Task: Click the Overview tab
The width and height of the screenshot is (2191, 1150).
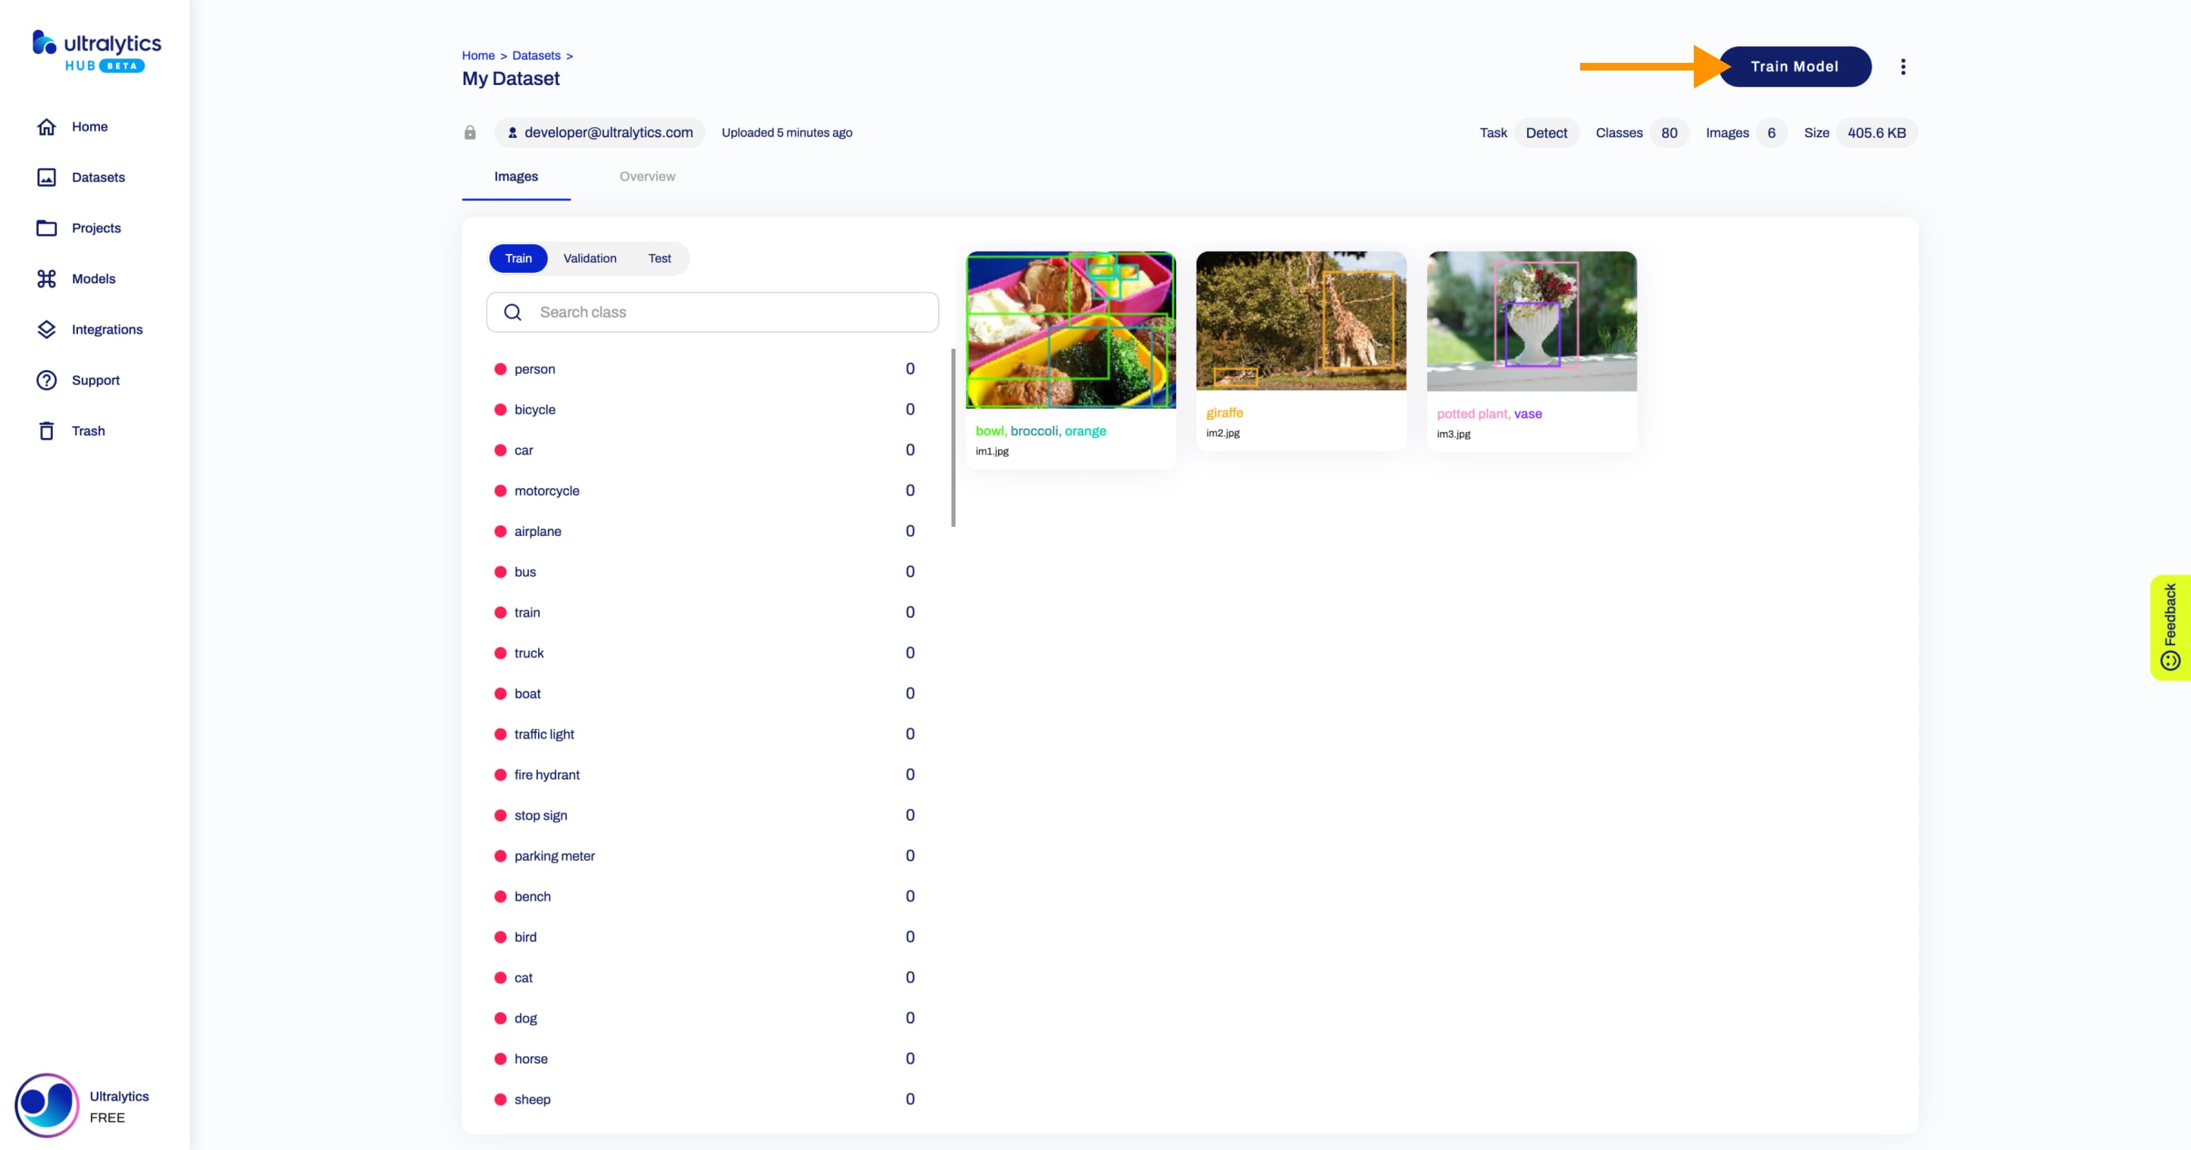Action: click(646, 175)
